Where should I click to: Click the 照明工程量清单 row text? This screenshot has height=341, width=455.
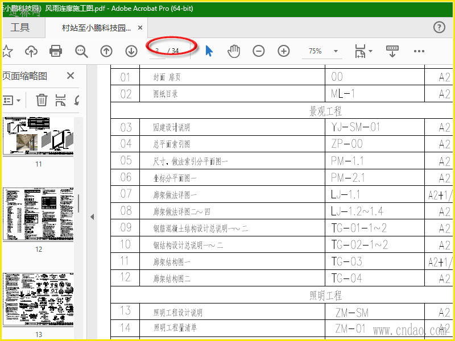pos(175,328)
